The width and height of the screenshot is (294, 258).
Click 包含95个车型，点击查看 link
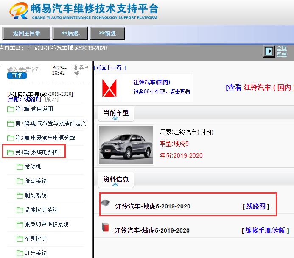(162, 92)
